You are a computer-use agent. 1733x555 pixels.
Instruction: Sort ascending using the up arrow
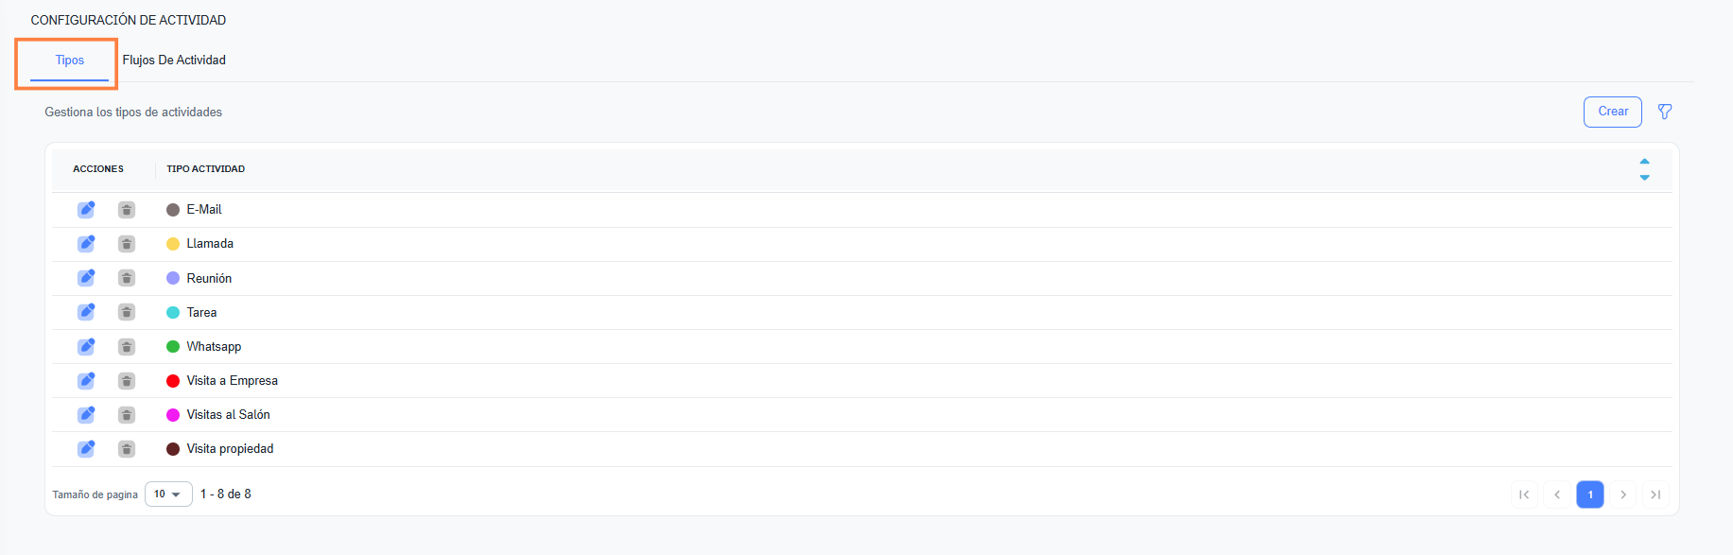pos(1644,162)
